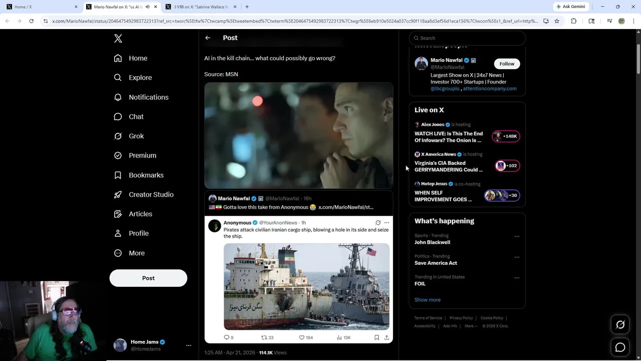Open Home in the X sidebar

click(x=131, y=58)
